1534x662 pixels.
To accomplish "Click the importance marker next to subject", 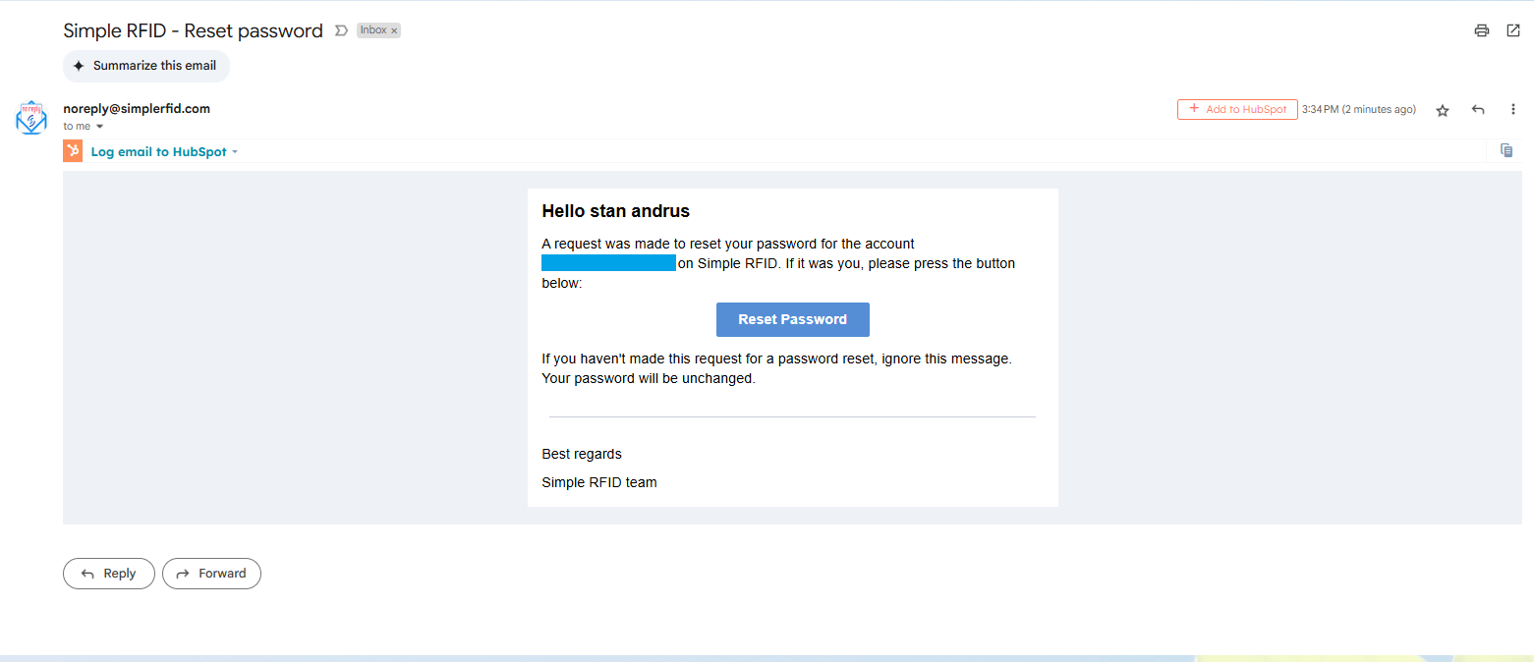I will [341, 30].
